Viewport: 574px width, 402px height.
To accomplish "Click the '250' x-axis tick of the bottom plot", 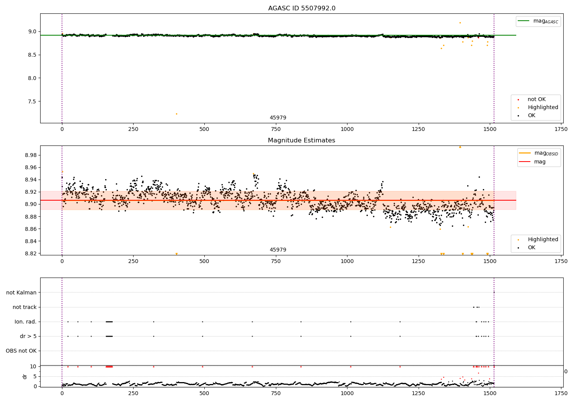I will (133, 393).
